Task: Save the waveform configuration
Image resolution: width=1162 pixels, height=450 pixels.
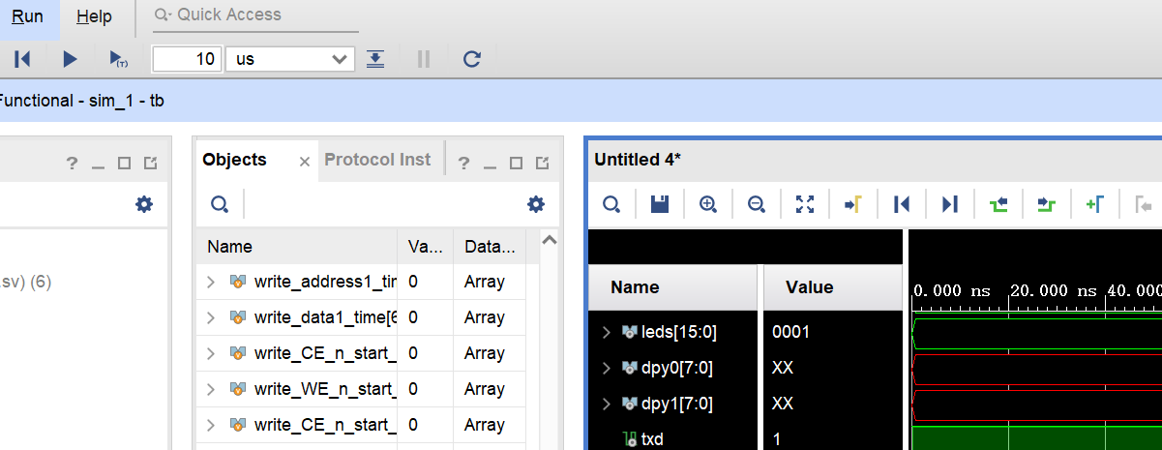Action: coord(660,204)
